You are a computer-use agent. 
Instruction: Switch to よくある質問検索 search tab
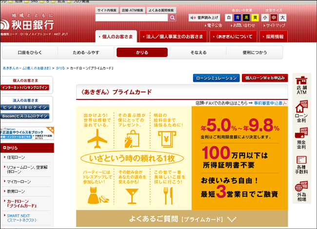coord(161,10)
